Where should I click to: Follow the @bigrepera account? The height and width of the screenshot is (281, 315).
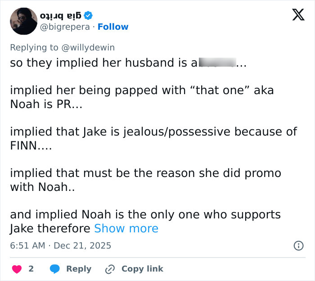point(113,27)
